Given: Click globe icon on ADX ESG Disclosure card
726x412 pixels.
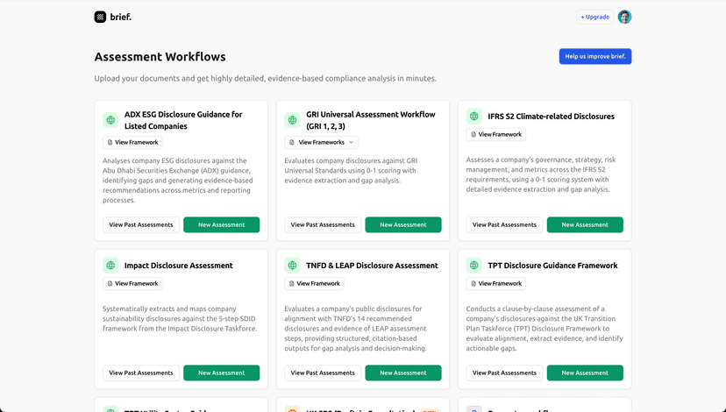Looking at the screenshot, I should [x=110, y=120].
